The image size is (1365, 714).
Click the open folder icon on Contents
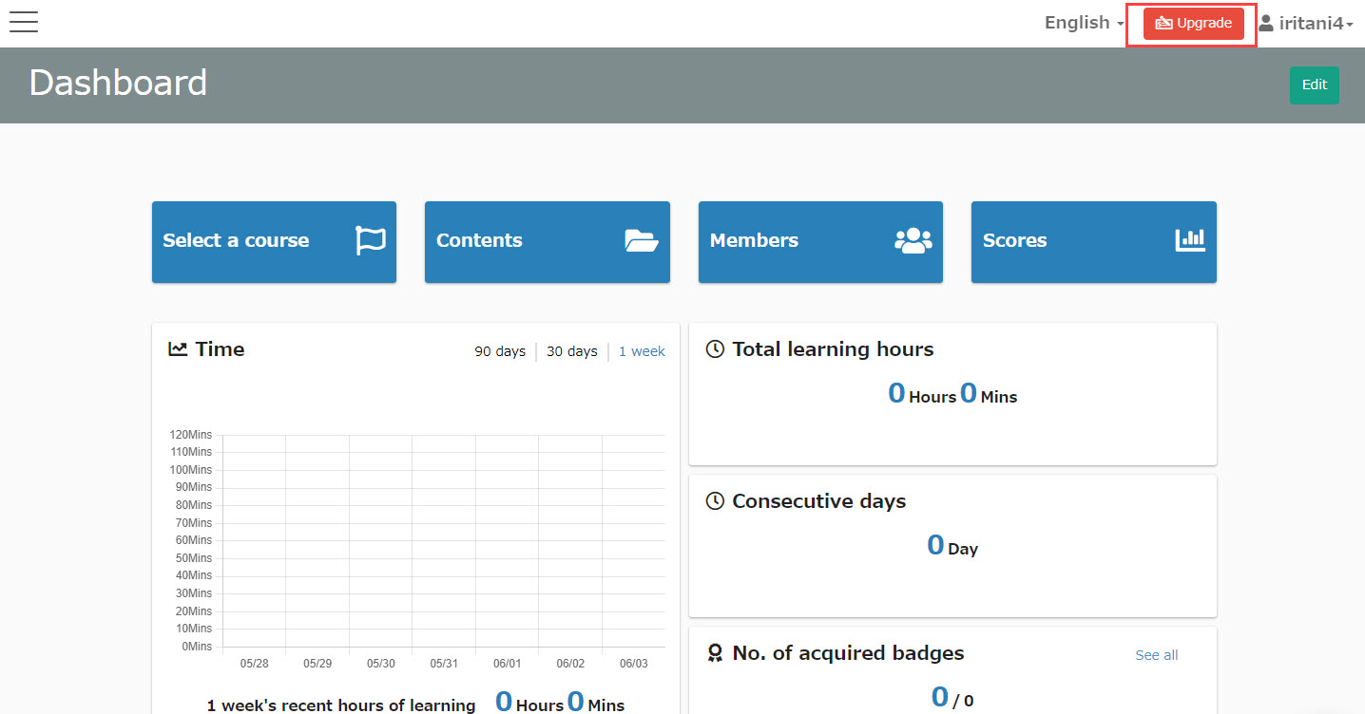[x=642, y=241]
